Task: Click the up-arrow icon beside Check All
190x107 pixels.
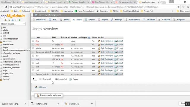Action: tap(35, 79)
